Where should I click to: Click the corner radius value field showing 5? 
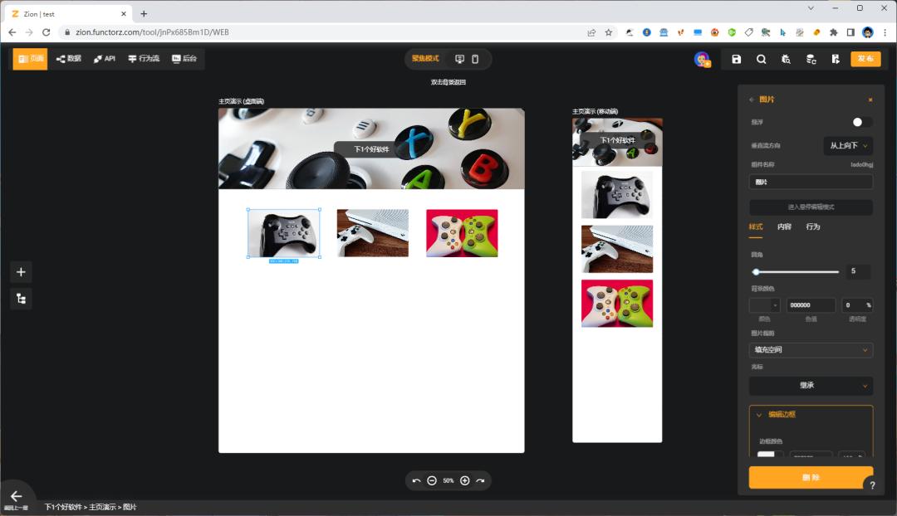pyautogui.click(x=858, y=271)
